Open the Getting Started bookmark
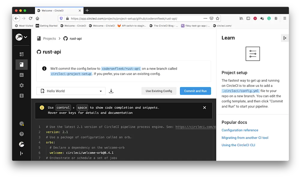Viewport: 301px width, 178px height. tap(47, 25)
